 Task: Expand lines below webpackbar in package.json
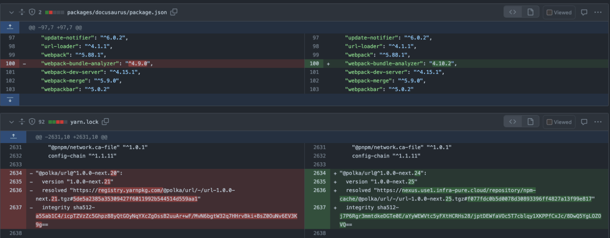pyautogui.click(x=10, y=100)
